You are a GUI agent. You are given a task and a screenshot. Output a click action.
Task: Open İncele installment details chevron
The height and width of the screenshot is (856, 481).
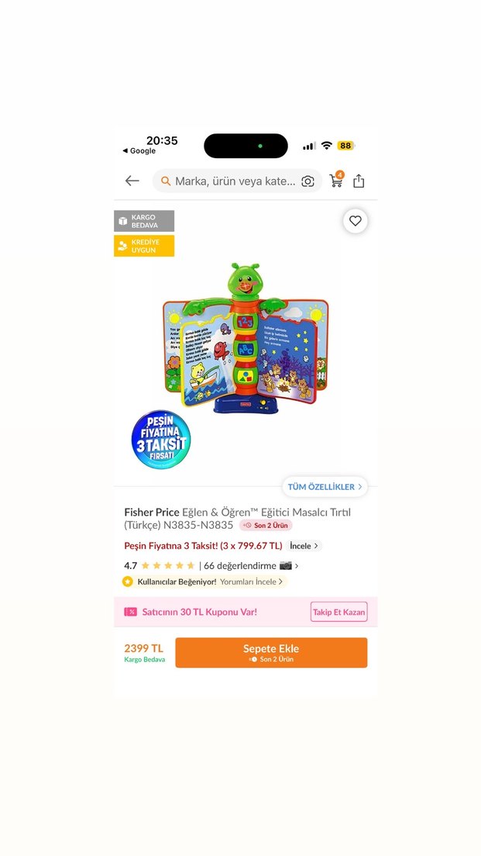(304, 546)
